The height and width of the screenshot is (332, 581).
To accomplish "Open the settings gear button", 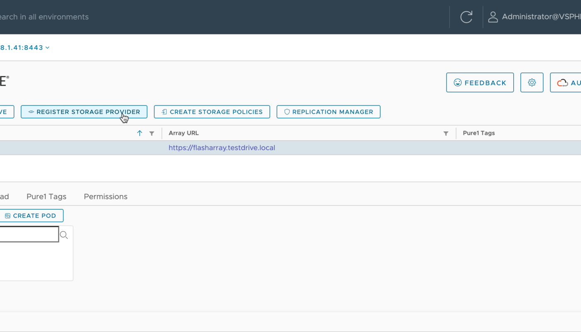I will pos(532,83).
